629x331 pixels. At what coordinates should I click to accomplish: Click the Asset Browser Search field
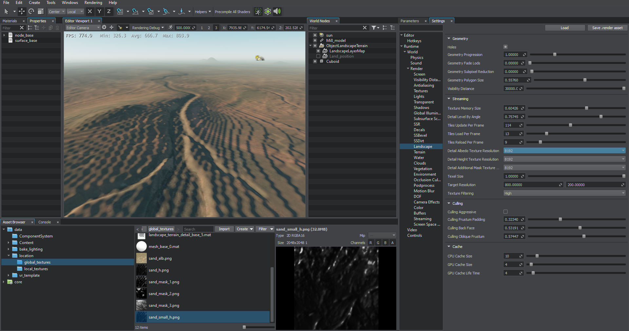coord(198,229)
